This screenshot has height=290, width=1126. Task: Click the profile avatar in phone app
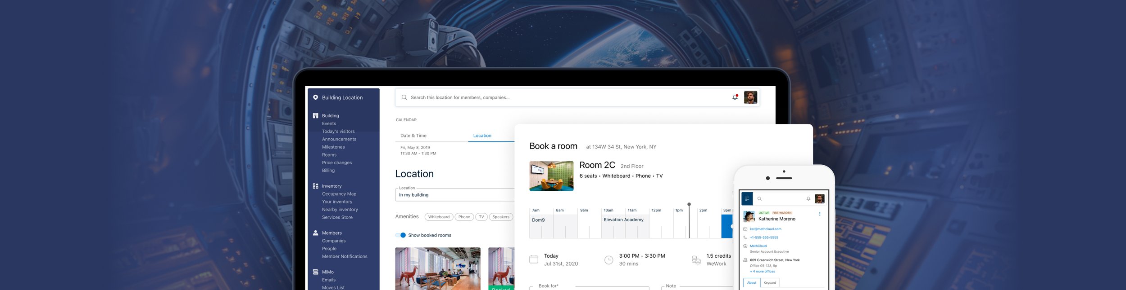click(x=820, y=199)
